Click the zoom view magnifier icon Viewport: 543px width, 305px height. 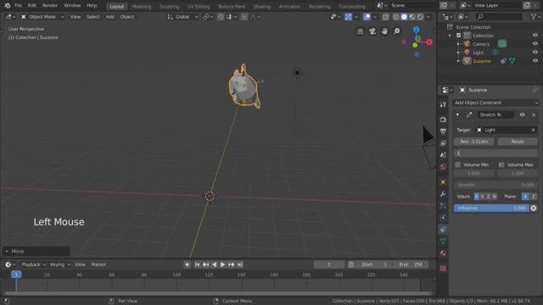click(396, 31)
